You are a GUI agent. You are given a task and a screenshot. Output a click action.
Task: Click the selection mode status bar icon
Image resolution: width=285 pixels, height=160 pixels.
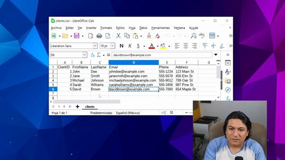tap(163, 112)
